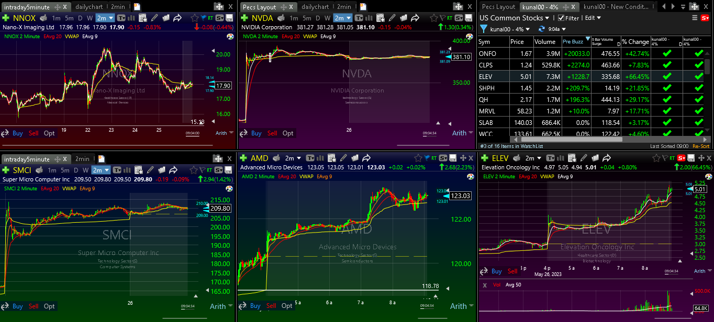The height and width of the screenshot is (322, 714).
Task: Toggle the RT real-time indicator on NVDA chart
Action: click(448, 18)
